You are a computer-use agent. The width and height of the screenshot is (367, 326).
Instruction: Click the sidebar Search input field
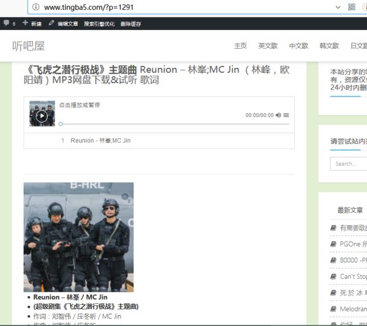(349, 163)
